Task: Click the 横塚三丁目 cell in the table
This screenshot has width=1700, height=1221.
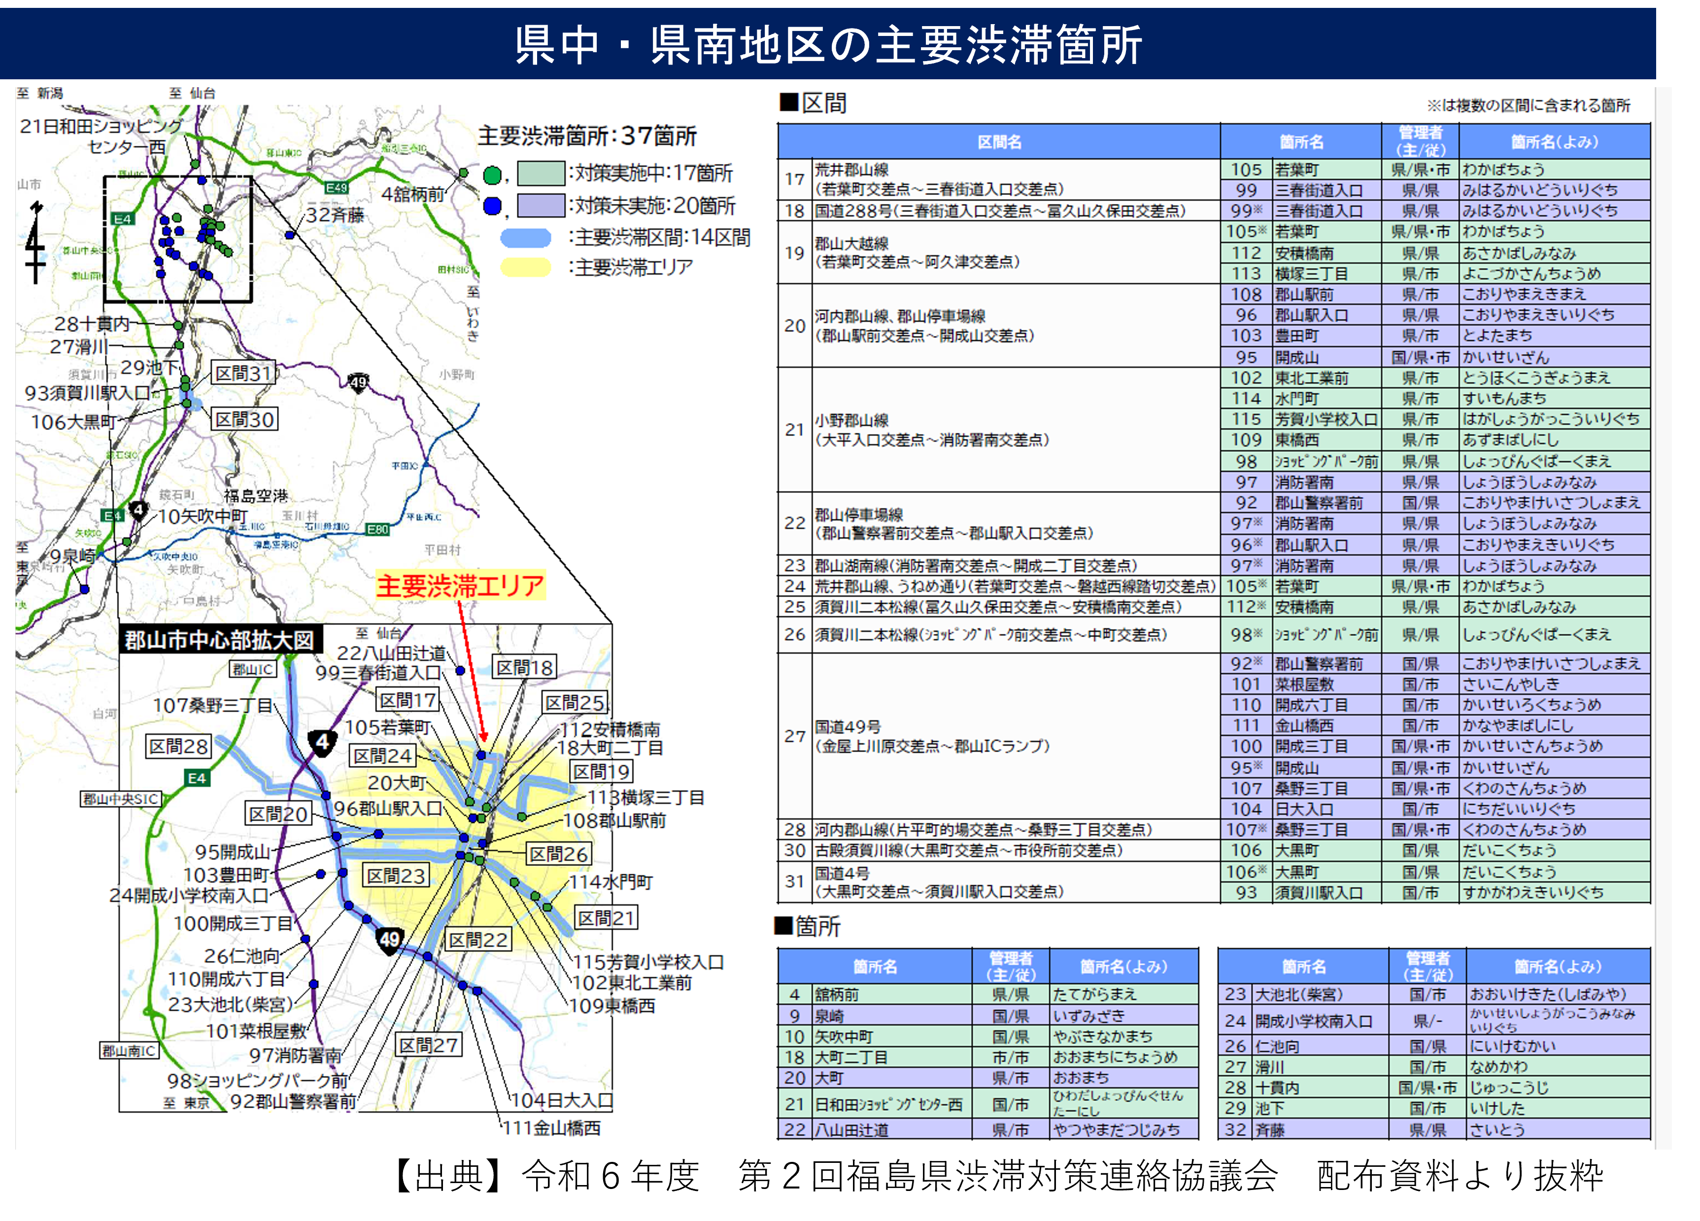Action: coord(1326,274)
